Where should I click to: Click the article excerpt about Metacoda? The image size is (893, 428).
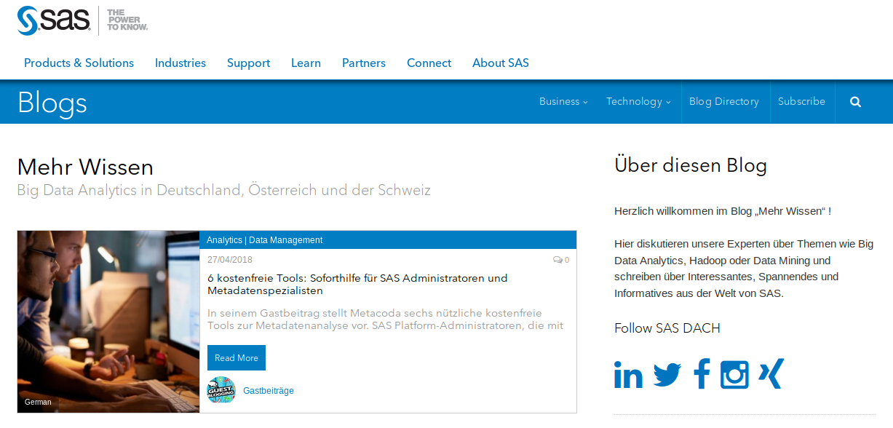(386, 319)
